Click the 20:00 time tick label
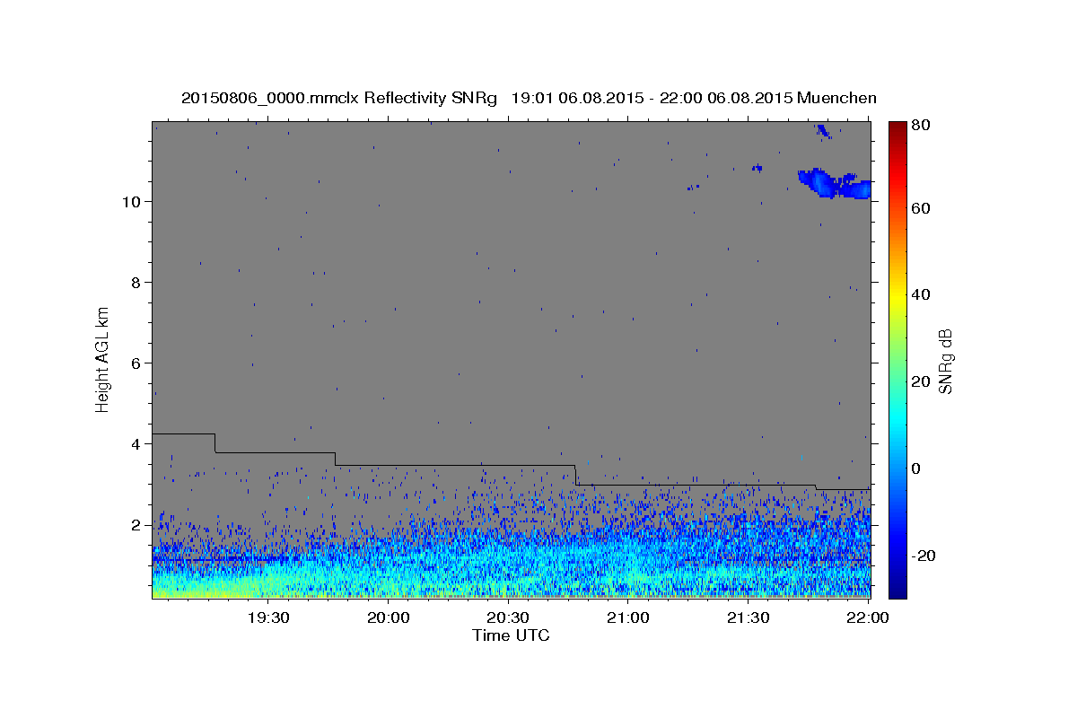This screenshot has width=1077, height=718. [x=388, y=618]
